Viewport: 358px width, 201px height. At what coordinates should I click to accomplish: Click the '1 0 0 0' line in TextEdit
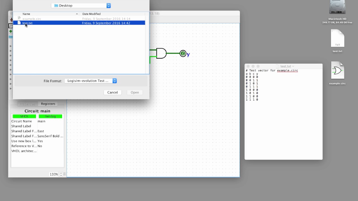(252, 90)
